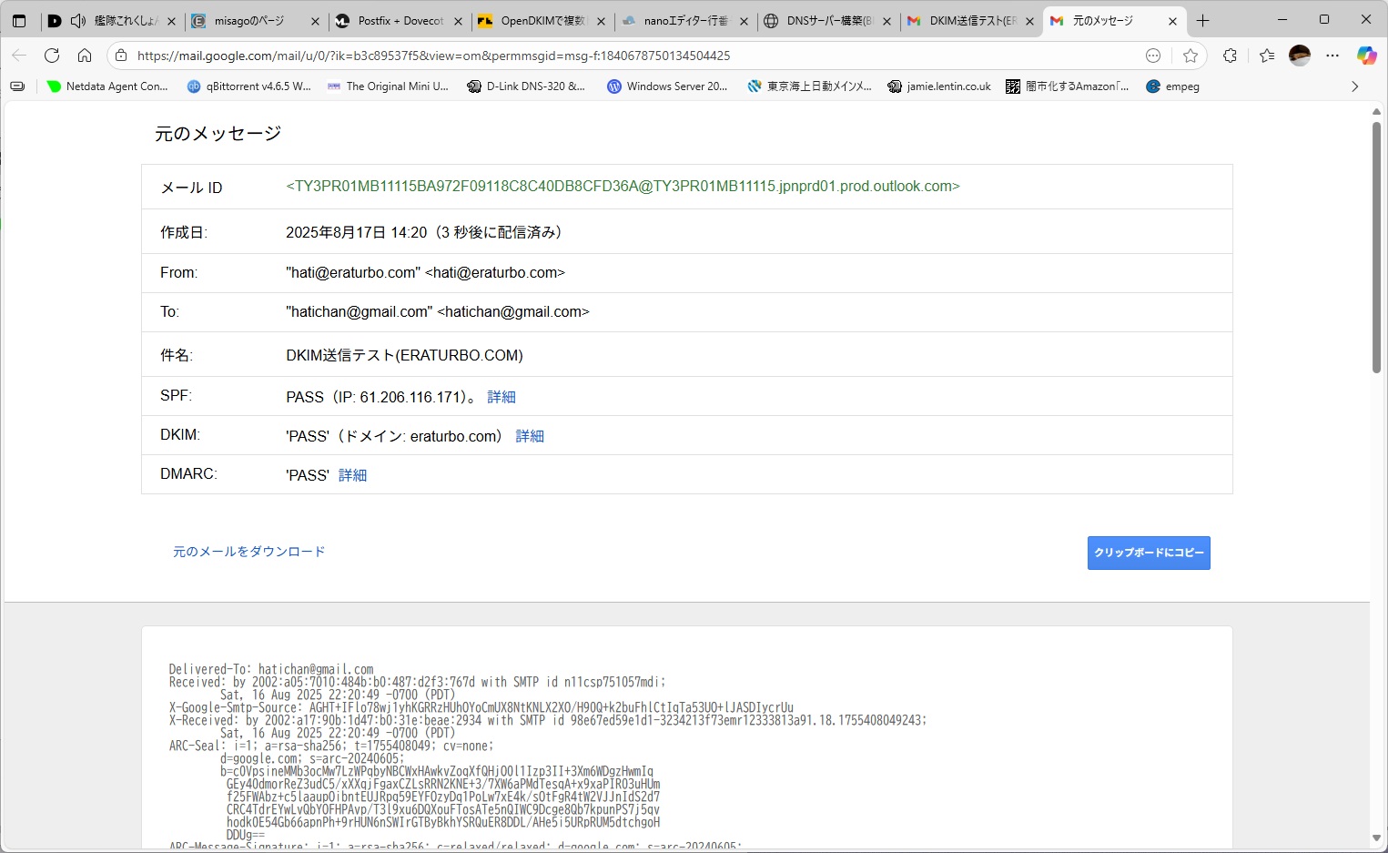Click the 元のメッセージ page heading
The width and height of the screenshot is (1388, 853).
click(218, 134)
